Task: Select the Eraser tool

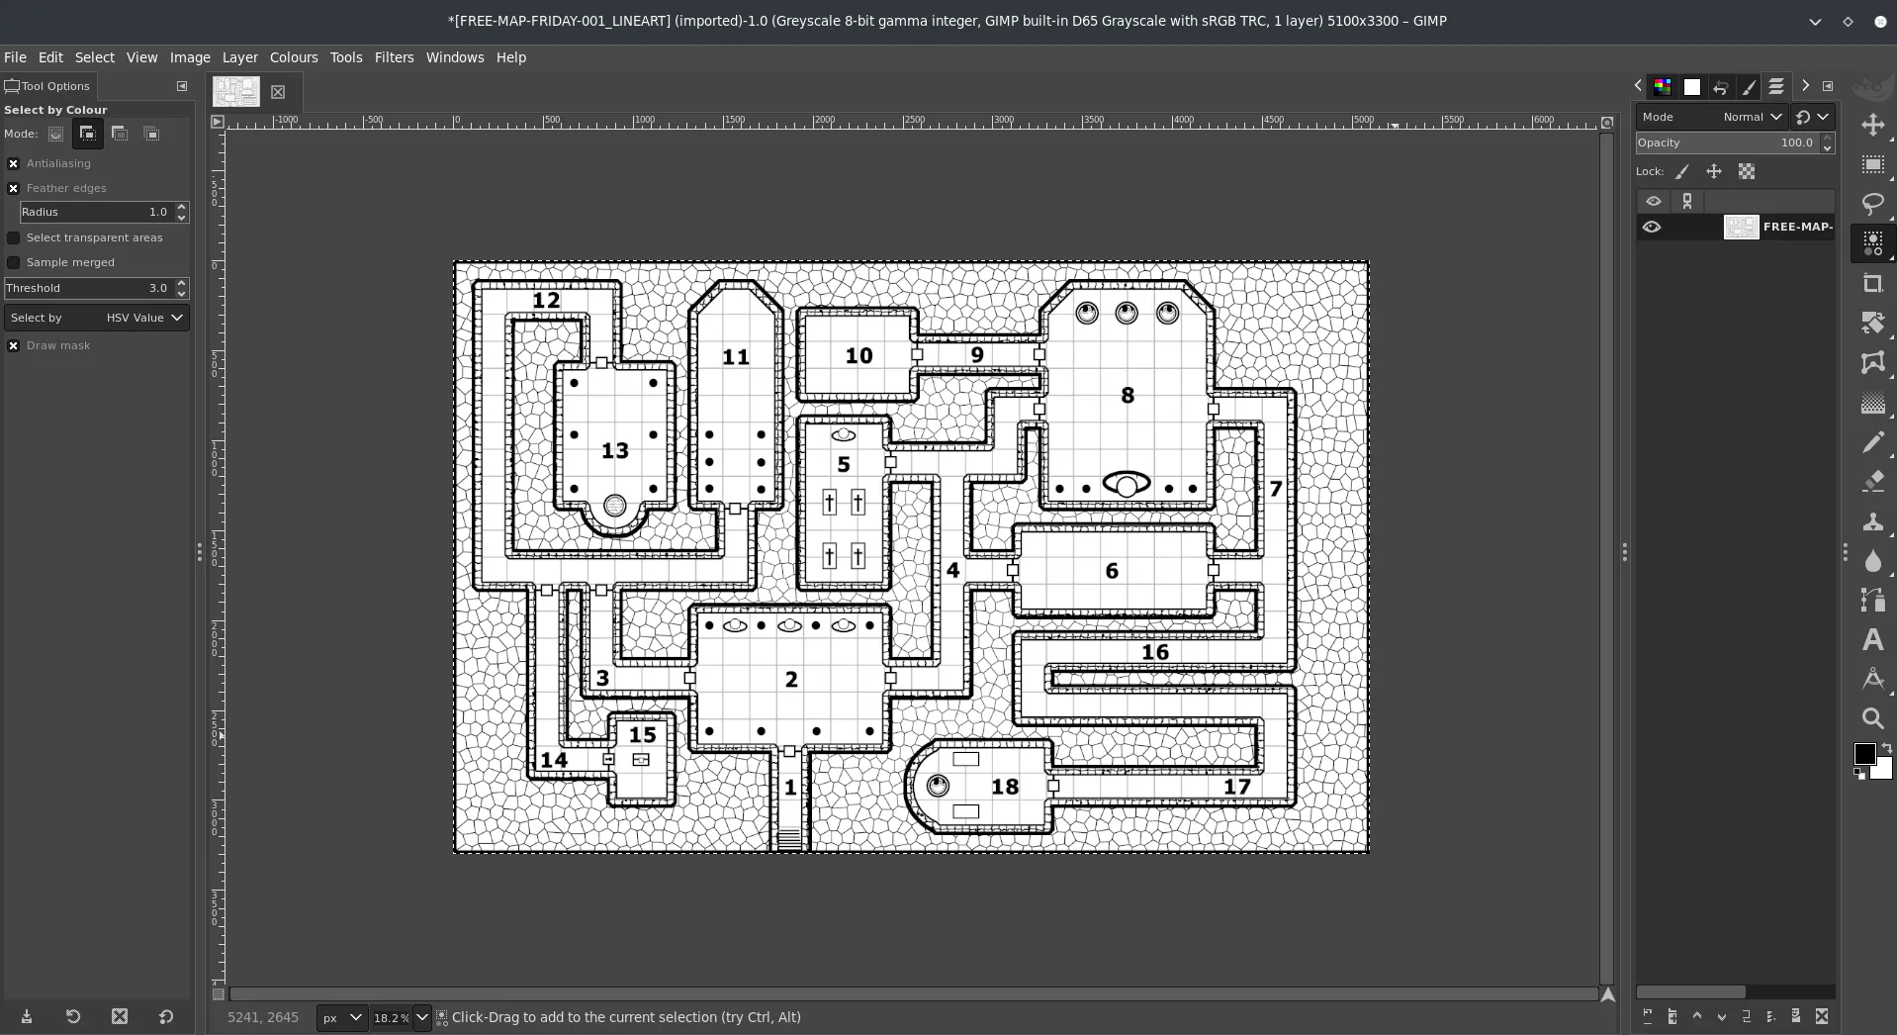Action: pyautogui.click(x=1872, y=482)
